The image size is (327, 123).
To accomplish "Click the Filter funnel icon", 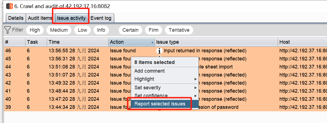I will pyautogui.click(x=8, y=30).
